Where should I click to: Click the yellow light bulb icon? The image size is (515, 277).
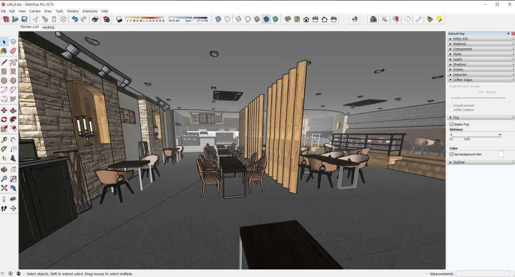click(439, 20)
